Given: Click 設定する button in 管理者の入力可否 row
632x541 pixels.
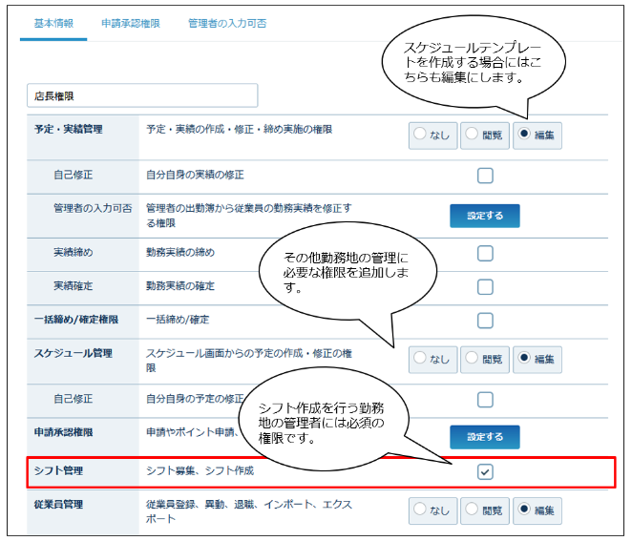Looking at the screenshot, I should click(484, 216).
